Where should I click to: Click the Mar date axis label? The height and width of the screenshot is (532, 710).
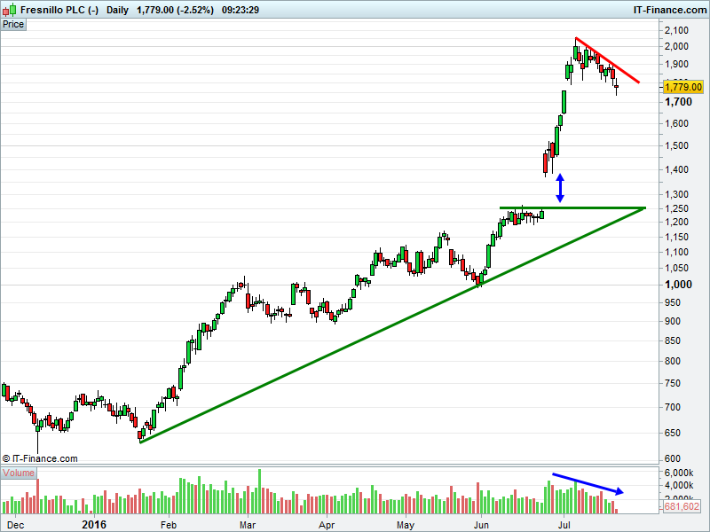point(248,525)
